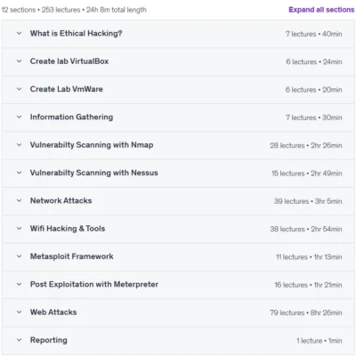
Task: Expand the Wifi Hacking & Tools chevron
Action: tap(19, 229)
